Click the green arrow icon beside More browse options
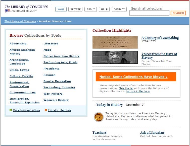 click(x=11, y=110)
